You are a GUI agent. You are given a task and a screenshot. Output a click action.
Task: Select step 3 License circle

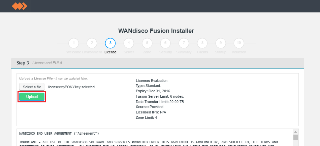click(x=110, y=43)
